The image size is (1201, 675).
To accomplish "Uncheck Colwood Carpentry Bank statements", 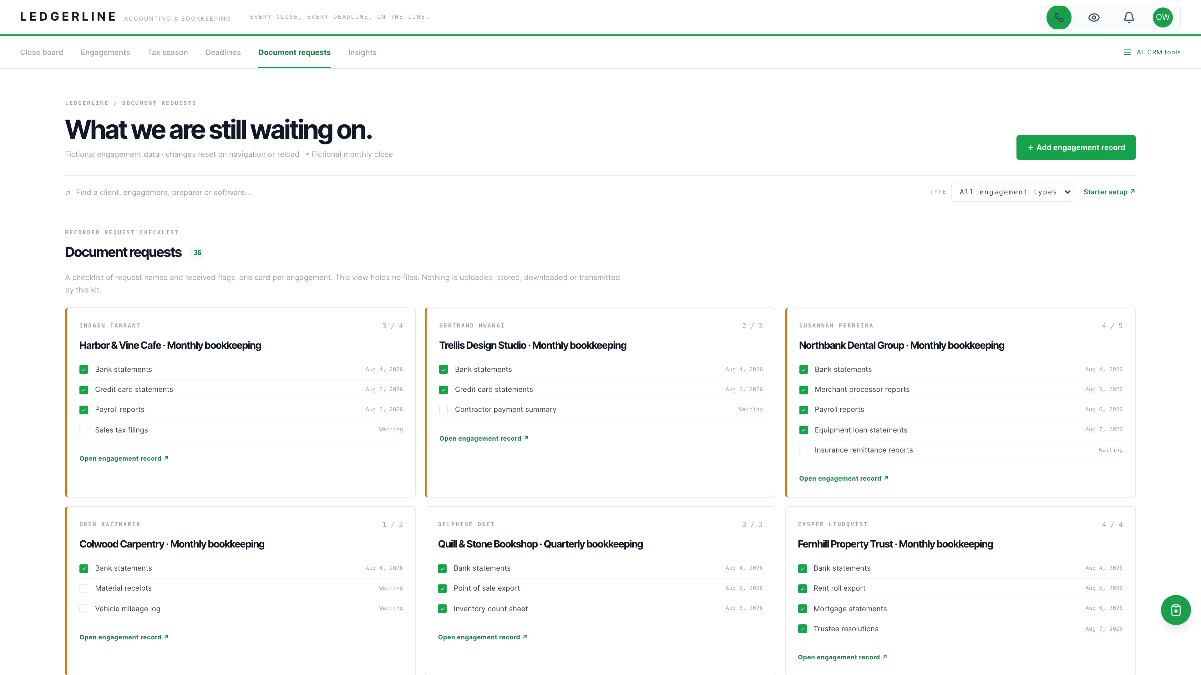I will pos(84,568).
